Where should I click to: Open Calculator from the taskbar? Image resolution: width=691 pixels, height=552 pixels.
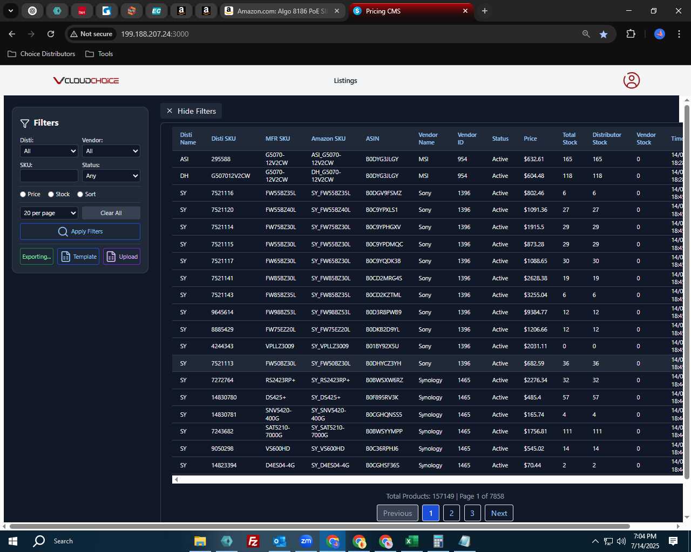pos(438,541)
